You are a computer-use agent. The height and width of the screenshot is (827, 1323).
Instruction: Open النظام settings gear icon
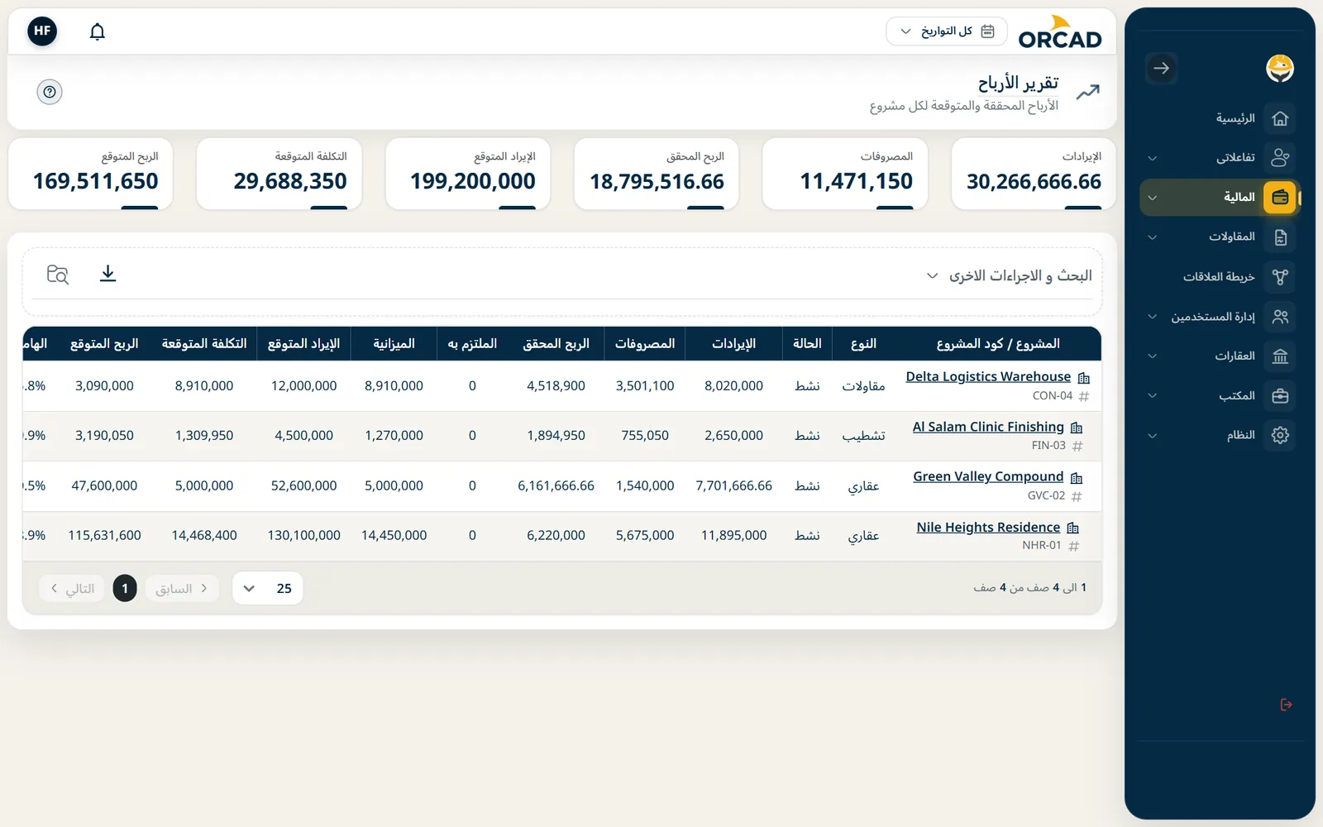click(x=1280, y=435)
